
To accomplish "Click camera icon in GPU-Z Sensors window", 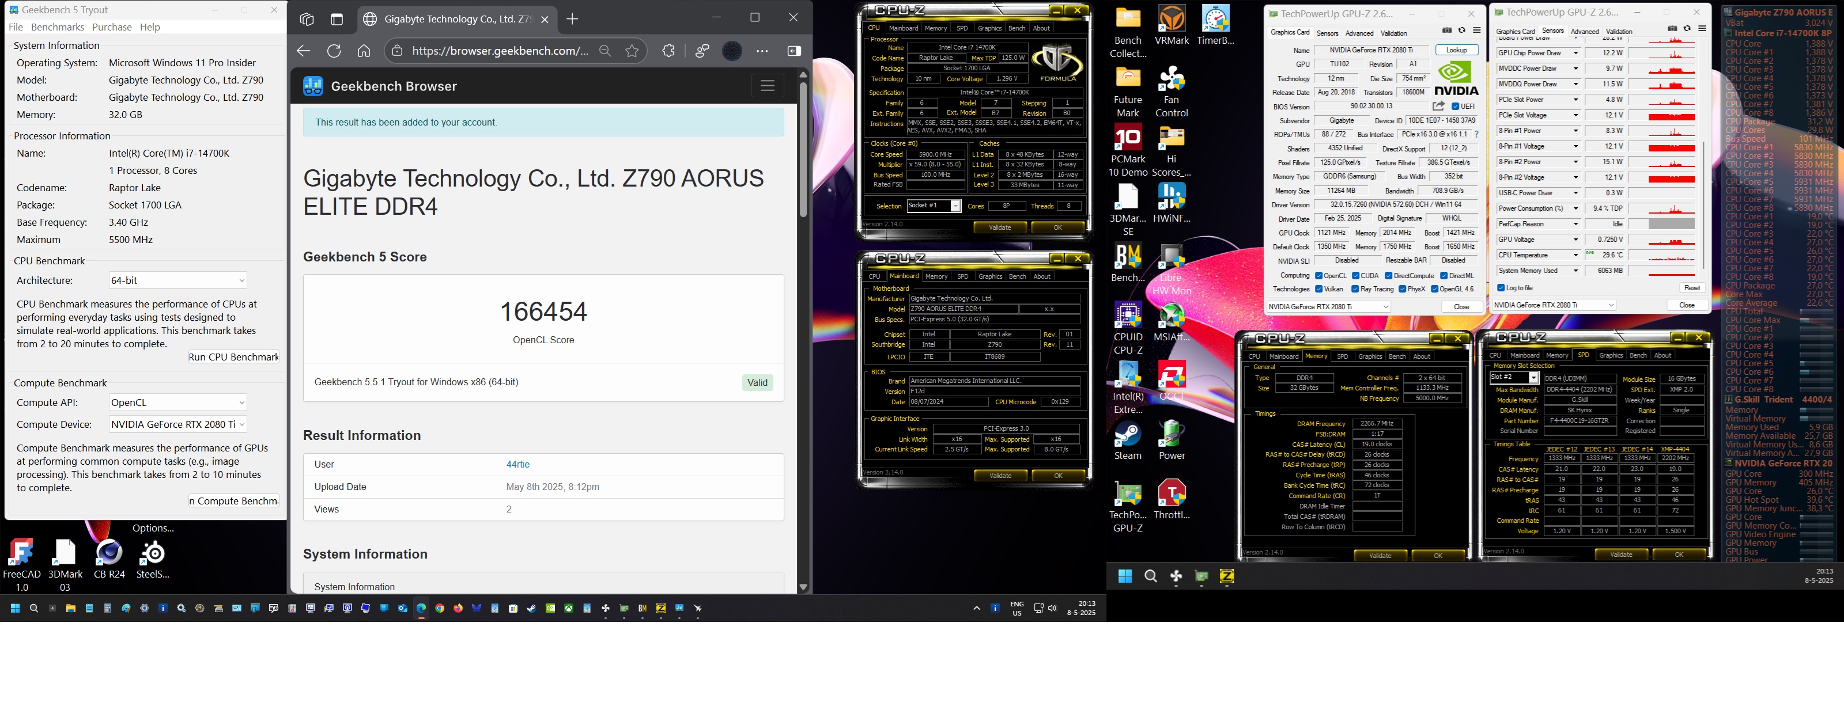I will click(1672, 29).
